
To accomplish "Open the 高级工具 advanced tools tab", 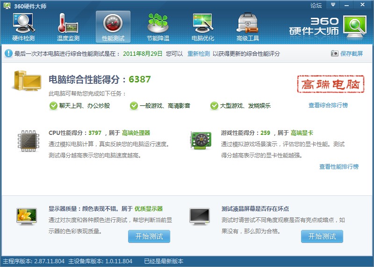I will click(x=248, y=27).
